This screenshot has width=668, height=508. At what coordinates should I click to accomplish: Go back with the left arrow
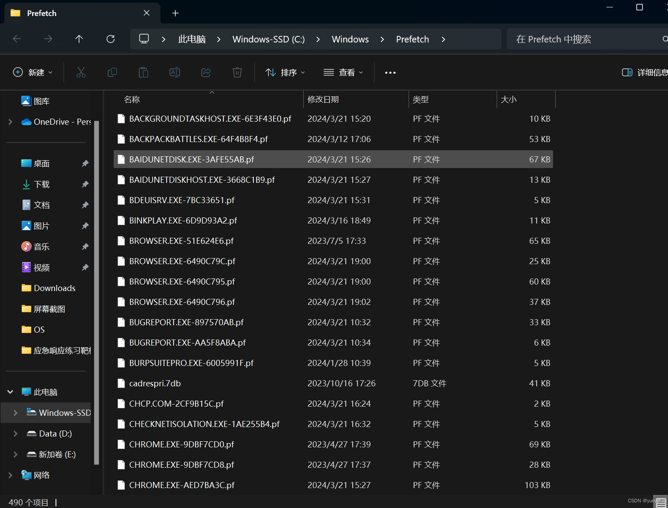17,39
